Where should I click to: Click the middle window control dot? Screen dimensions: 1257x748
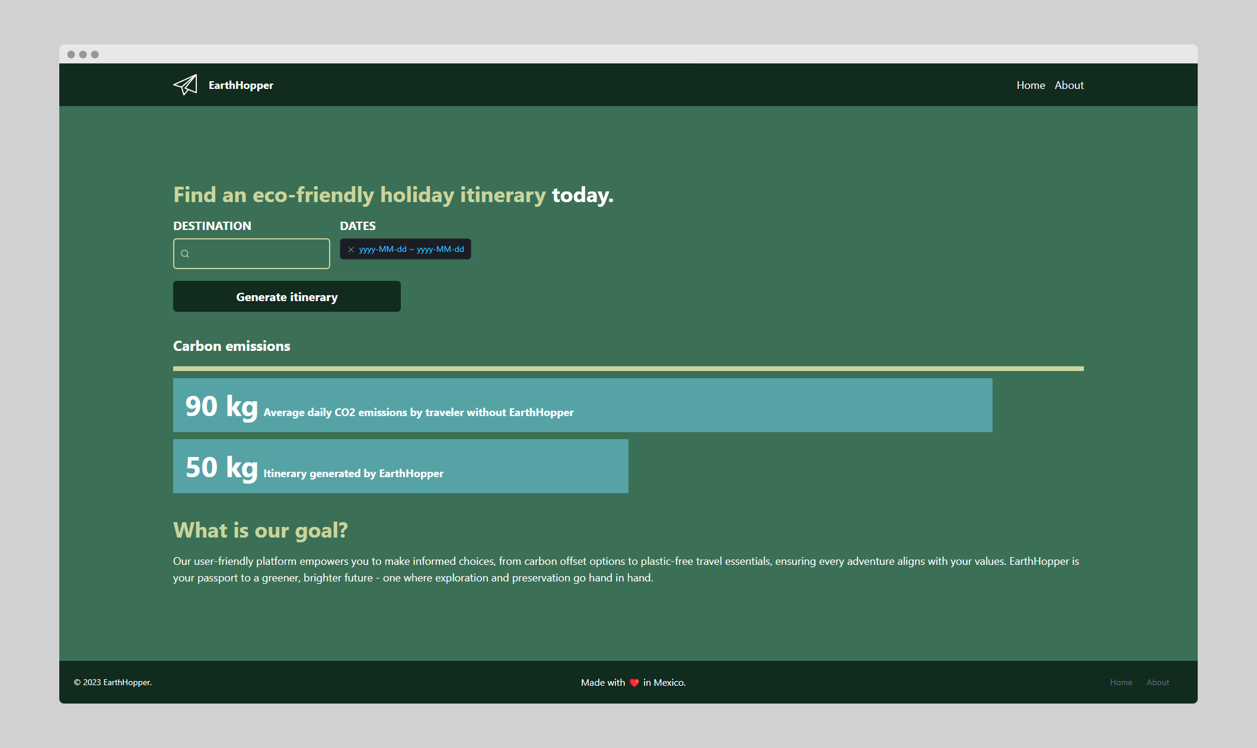click(x=83, y=55)
